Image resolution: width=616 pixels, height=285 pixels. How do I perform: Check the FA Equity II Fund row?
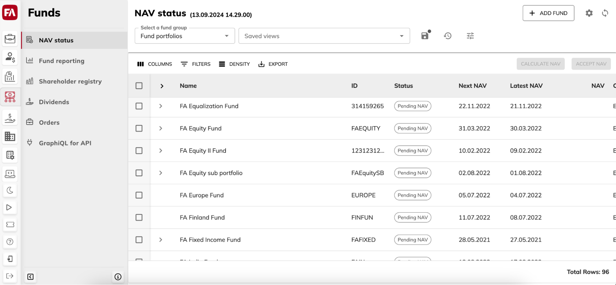click(x=139, y=151)
